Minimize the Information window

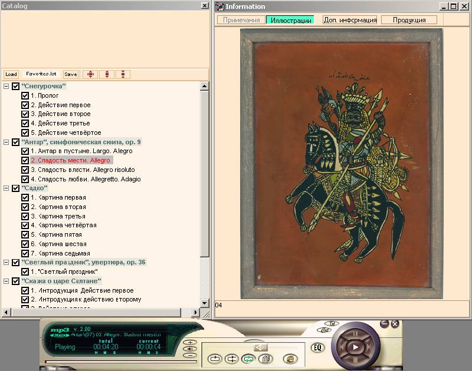444,6
